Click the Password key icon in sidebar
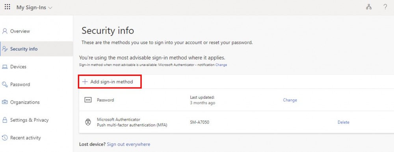 (5, 84)
